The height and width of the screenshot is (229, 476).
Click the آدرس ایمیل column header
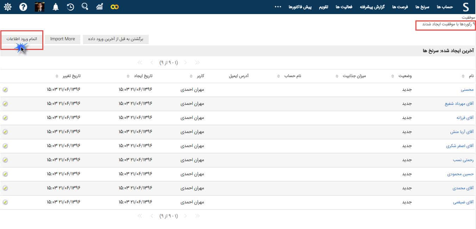pos(239,76)
